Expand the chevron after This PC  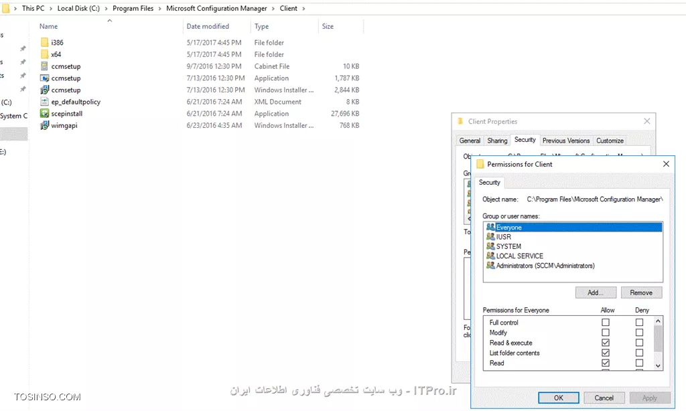point(51,8)
